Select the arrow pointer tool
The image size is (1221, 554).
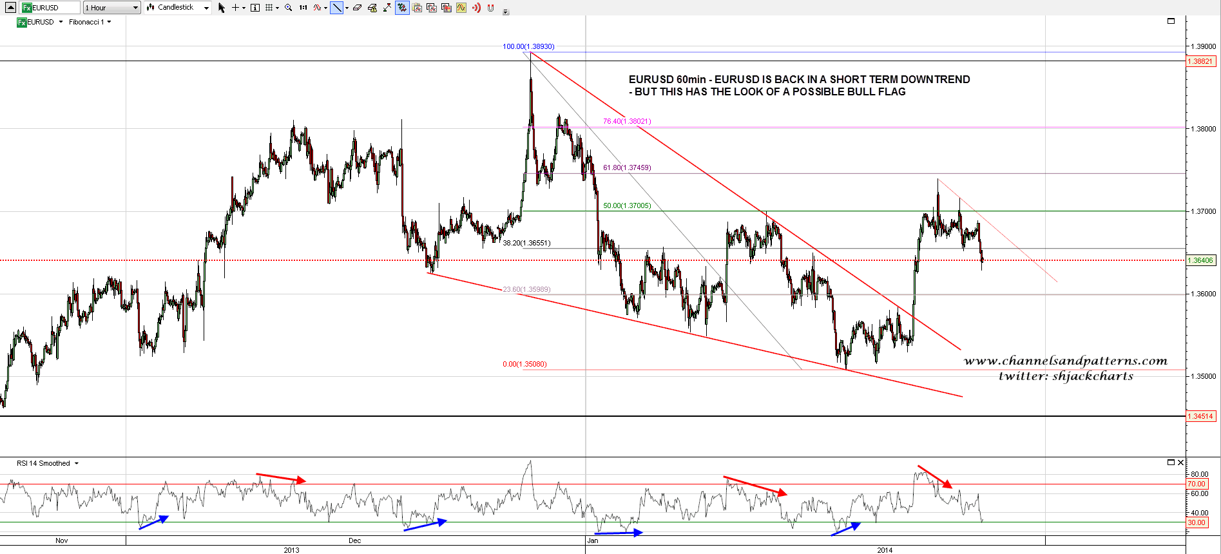222,8
